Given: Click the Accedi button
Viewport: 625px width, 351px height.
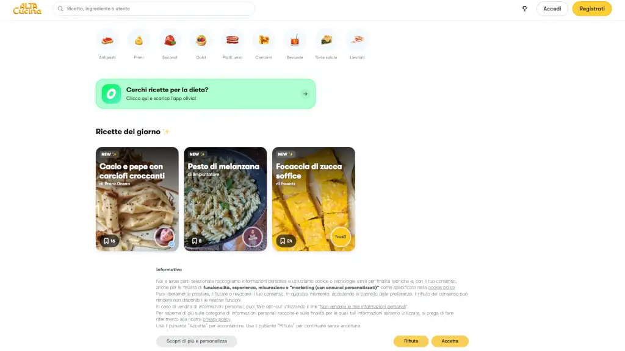Looking at the screenshot, I should [552, 9].
